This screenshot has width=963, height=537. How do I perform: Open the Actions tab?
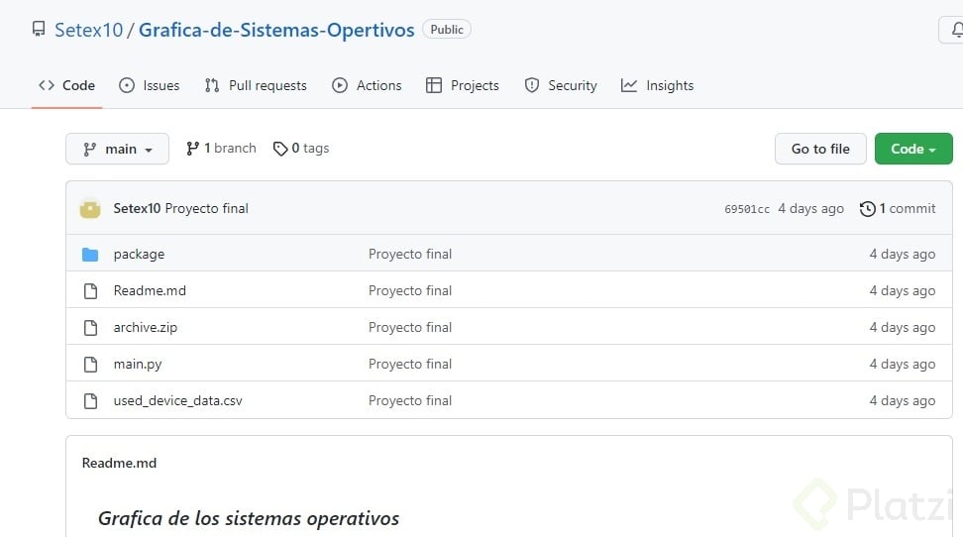[367, 85]
